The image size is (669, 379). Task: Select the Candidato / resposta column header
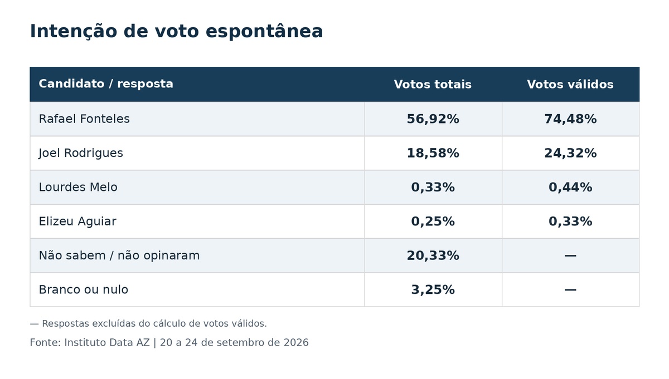106,84
